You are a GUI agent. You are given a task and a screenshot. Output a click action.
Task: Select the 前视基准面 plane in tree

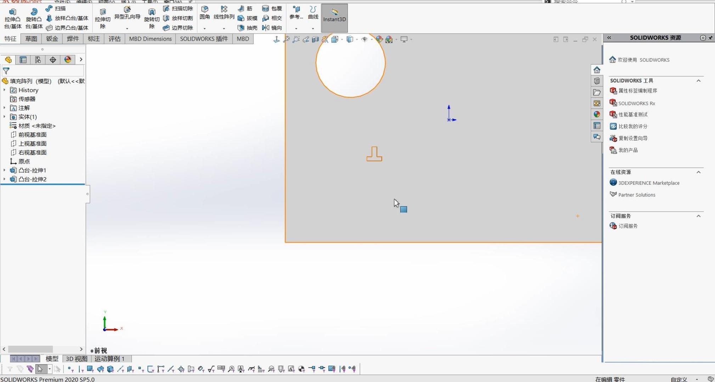(32, 135)
